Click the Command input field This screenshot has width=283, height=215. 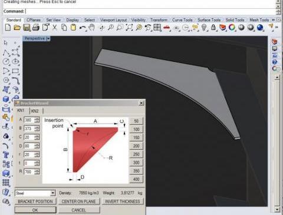coord(150,11)
